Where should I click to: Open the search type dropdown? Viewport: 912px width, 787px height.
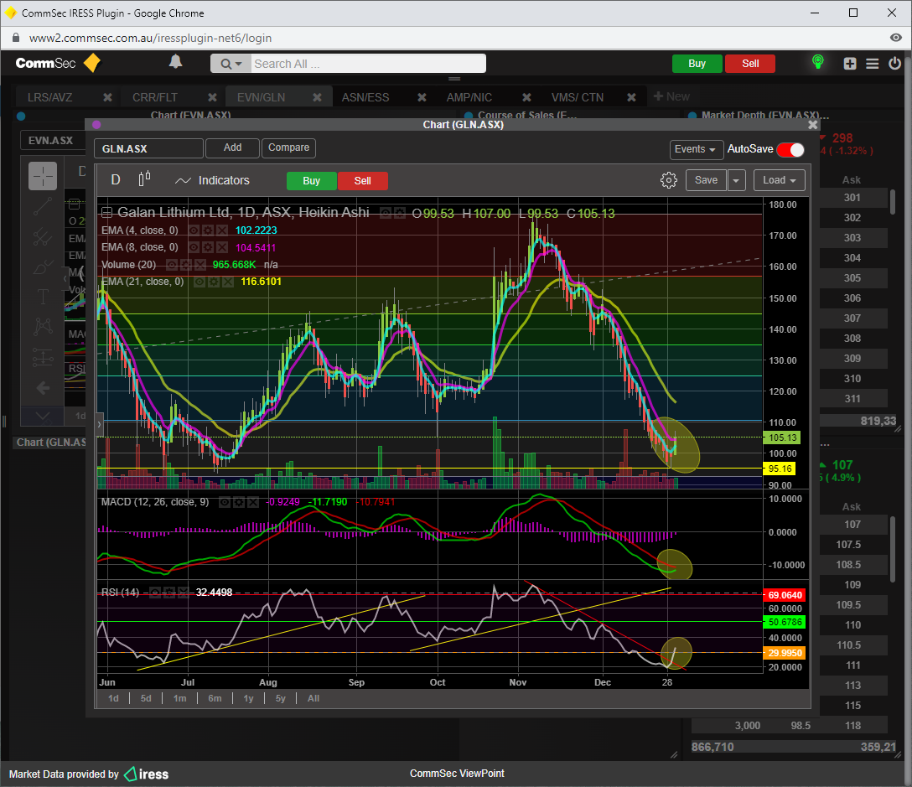pyautogui.click(x=231, y=64)
